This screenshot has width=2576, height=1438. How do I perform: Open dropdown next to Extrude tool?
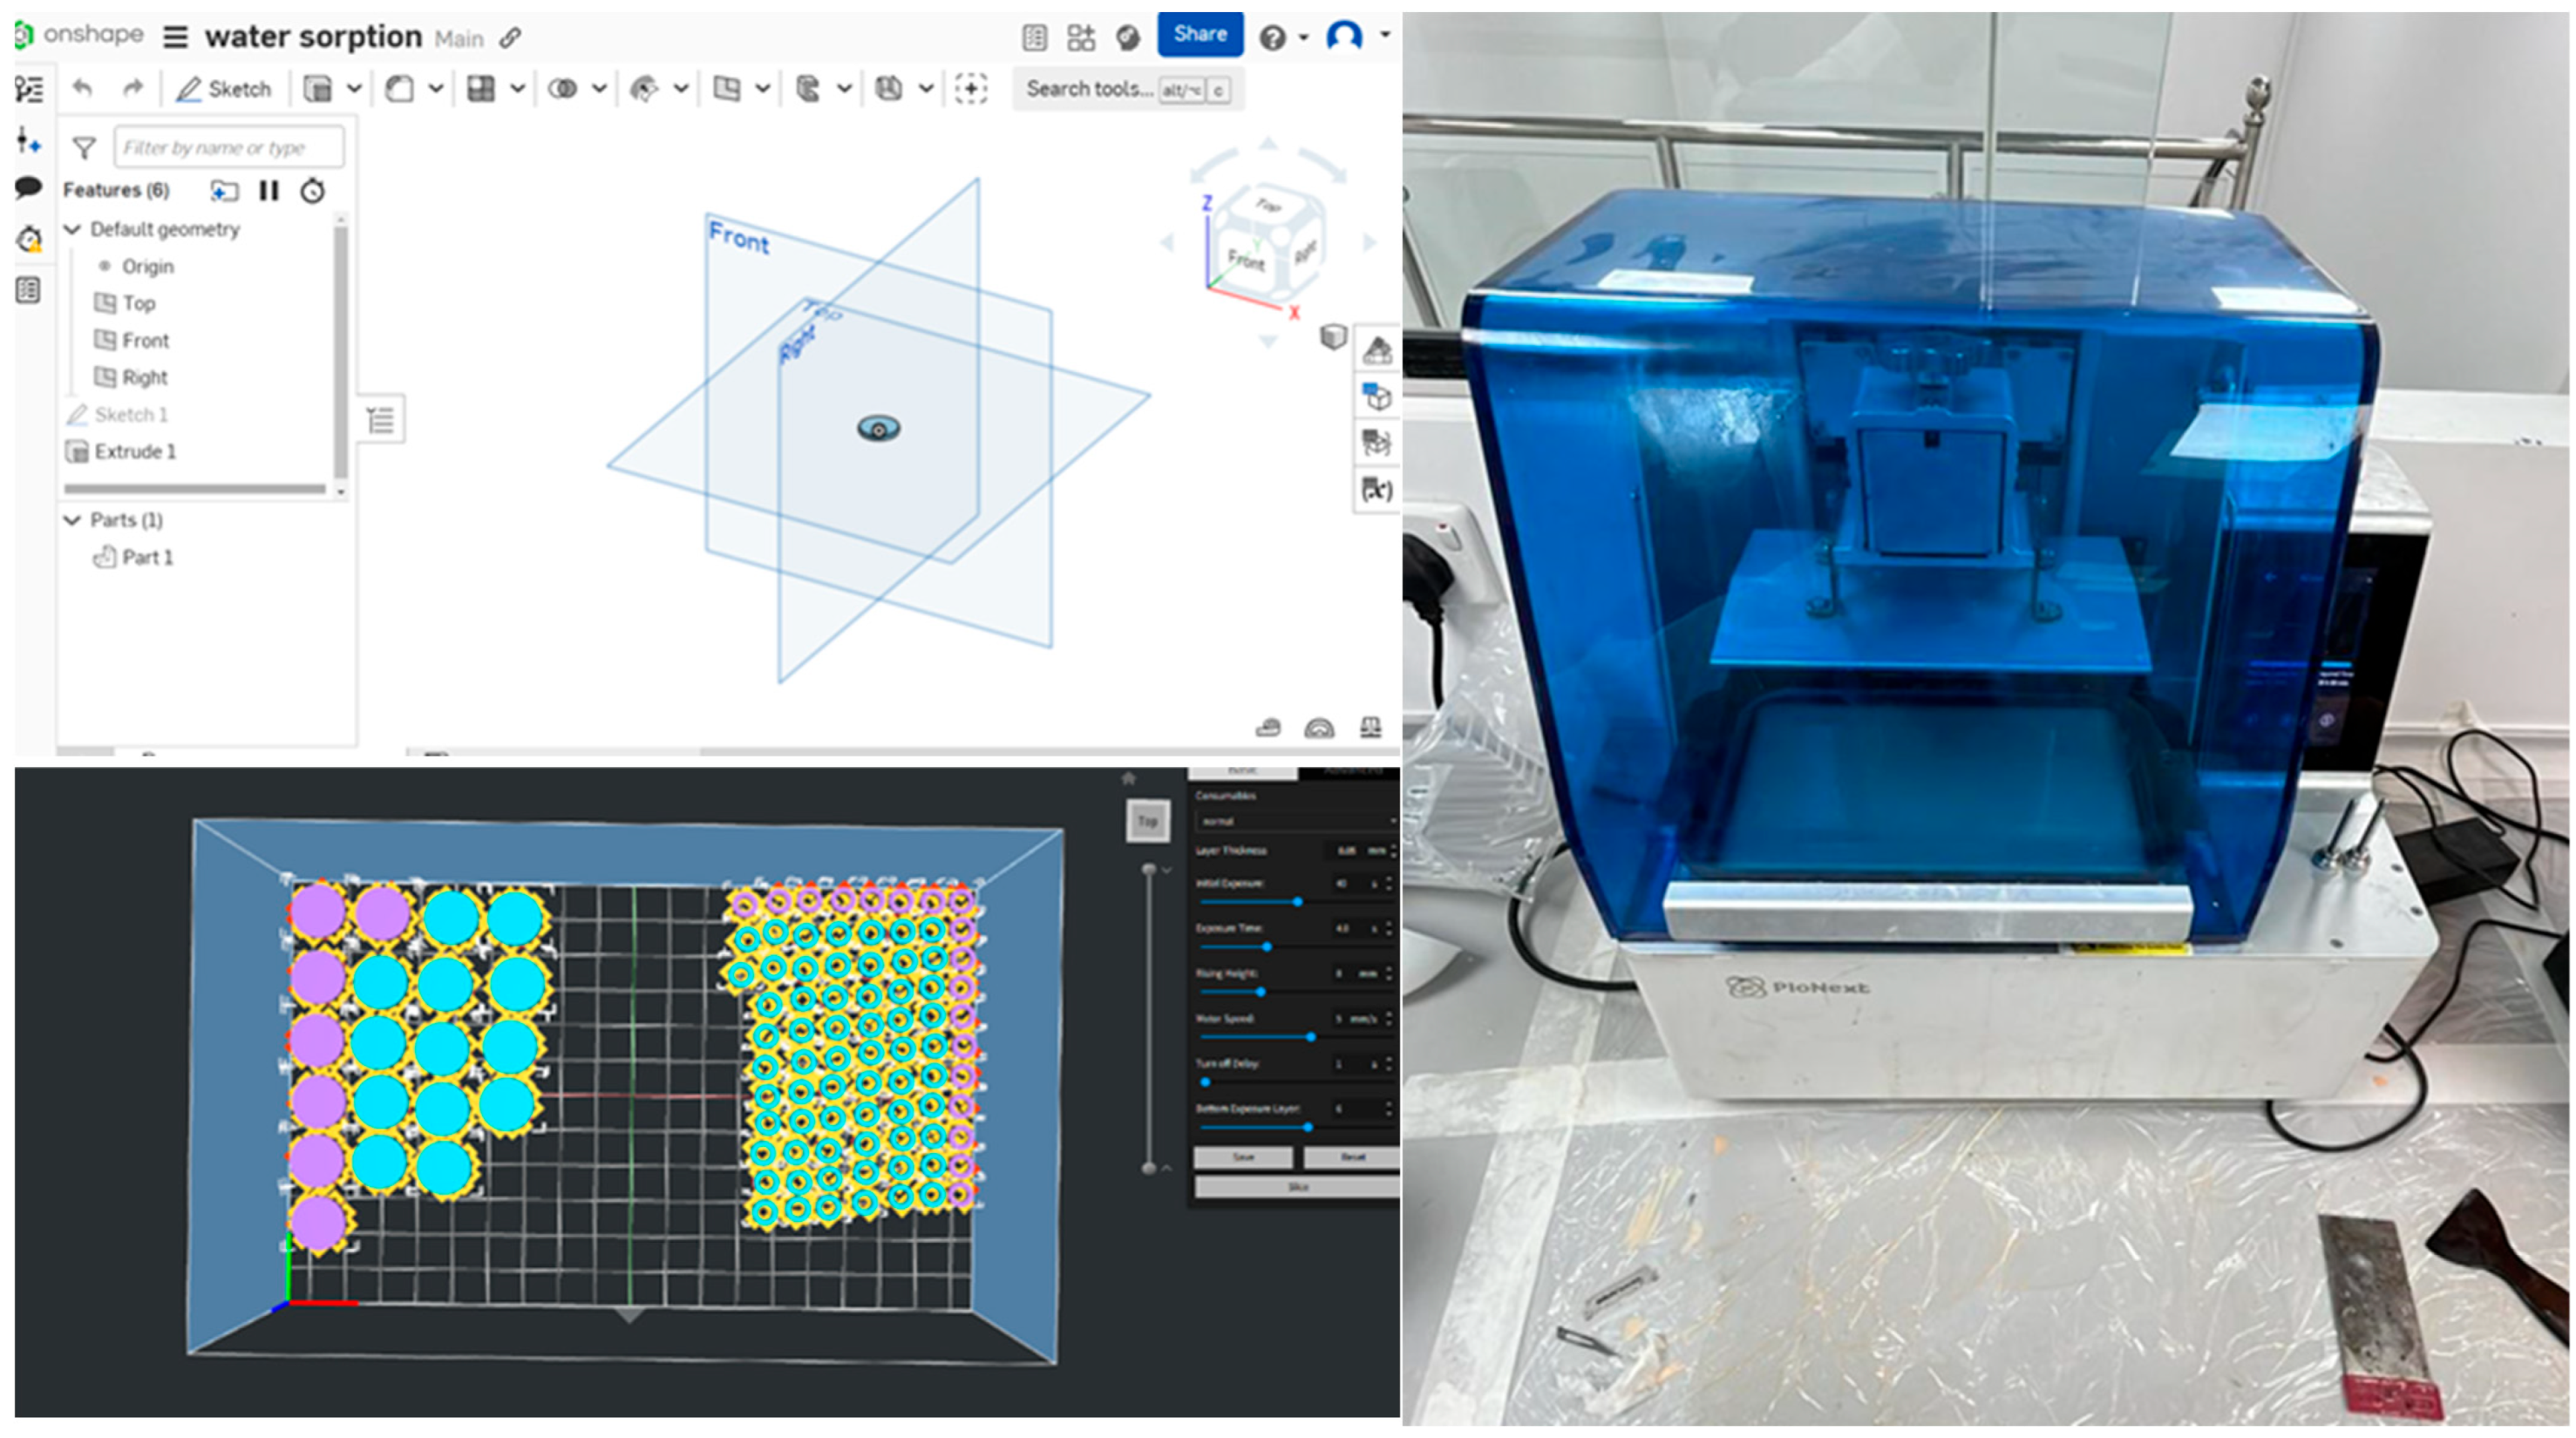(354, 89)
